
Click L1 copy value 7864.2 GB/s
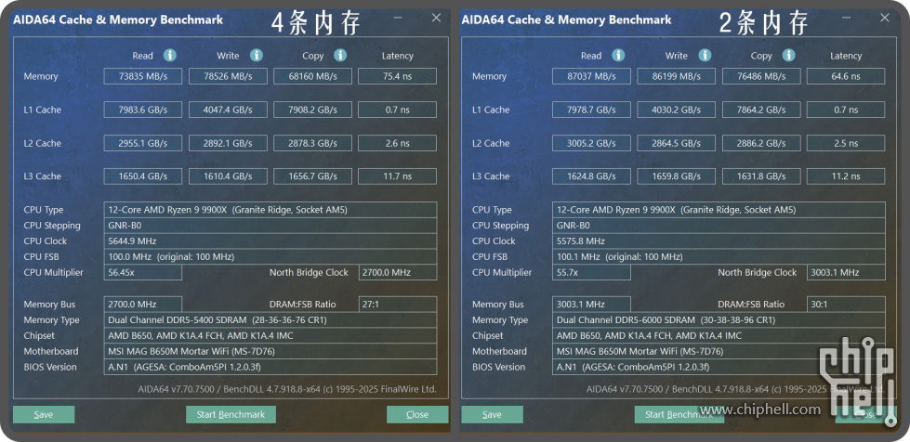click(761, 110)
